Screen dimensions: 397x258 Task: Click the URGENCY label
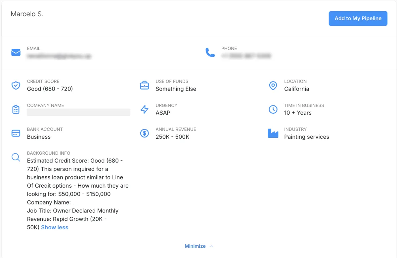(x=166, y=105)
